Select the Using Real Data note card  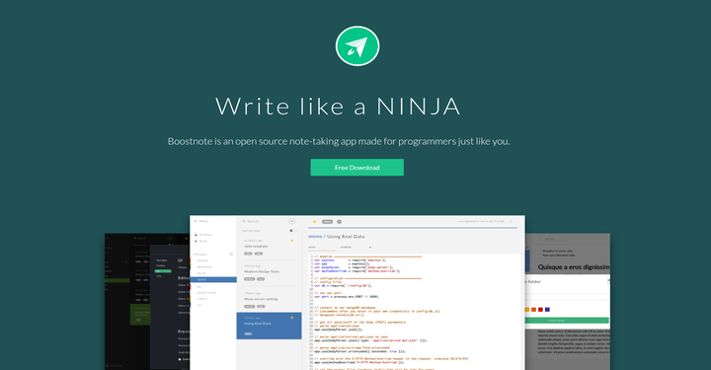pyautogui.click(x=269, y=326)
